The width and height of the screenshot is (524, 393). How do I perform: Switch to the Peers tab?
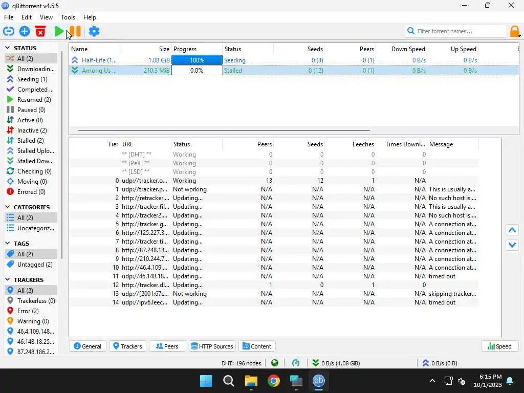pyautogui.click(x=167, y=346)
